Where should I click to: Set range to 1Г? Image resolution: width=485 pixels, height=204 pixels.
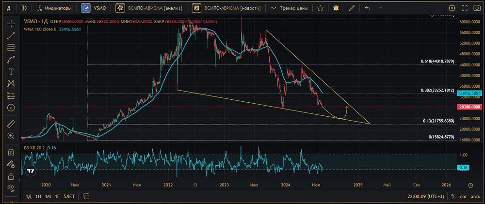coord(57,196)
